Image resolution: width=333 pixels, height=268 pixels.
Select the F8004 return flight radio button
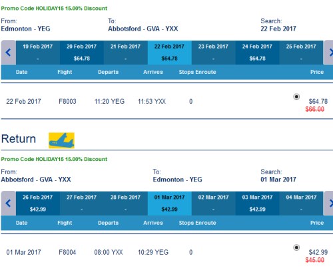point(296,247)
